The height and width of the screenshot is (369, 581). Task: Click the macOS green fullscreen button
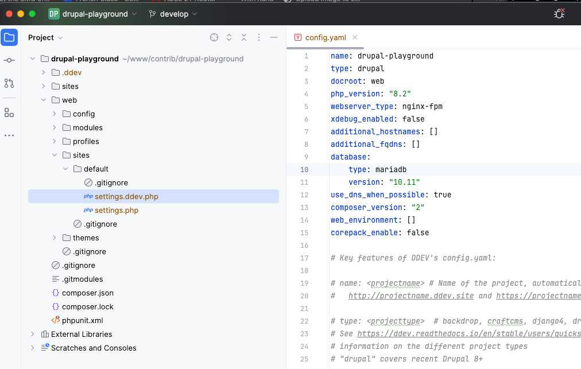32,14
